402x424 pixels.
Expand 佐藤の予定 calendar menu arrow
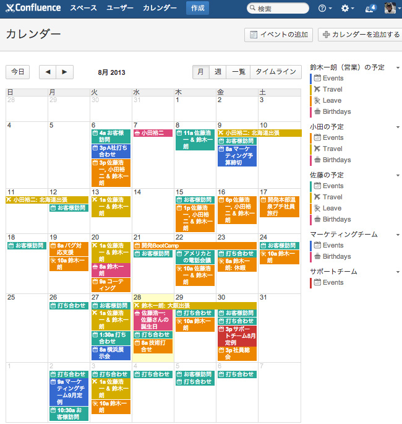tap(398, 176)
